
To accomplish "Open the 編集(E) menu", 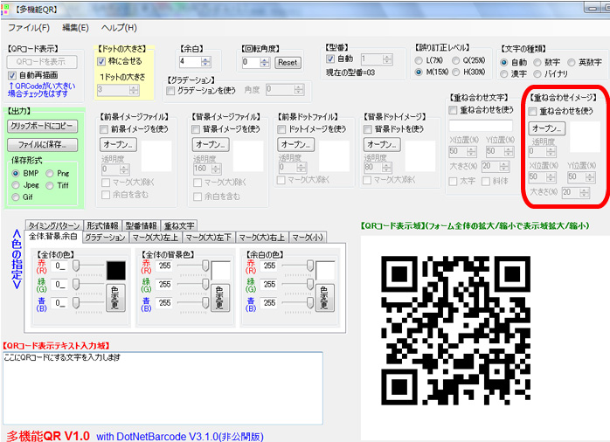I will coord(75,28).
